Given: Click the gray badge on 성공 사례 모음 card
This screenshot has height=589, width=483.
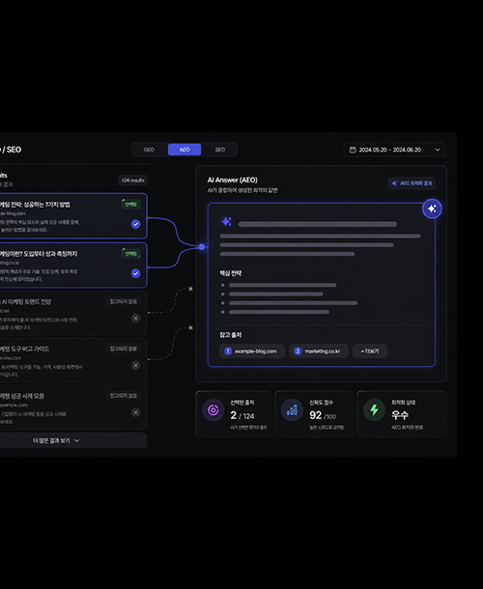Looking at the screenshot, I should coord(124,396).
